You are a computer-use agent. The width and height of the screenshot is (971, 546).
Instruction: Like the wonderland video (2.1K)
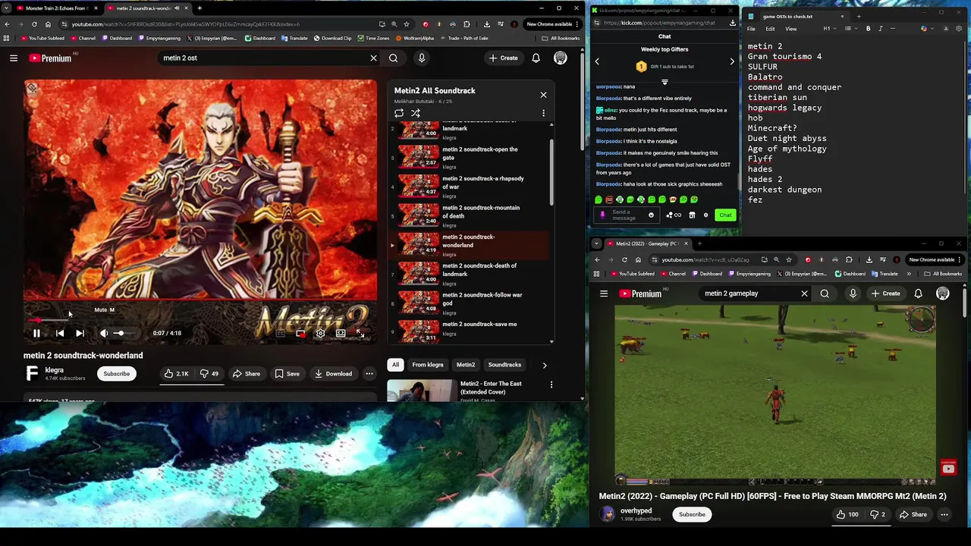coord(176,374)
